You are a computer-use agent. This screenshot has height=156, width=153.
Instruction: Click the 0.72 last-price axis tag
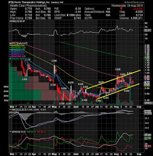pyautogui.click(x=147, y=83)
